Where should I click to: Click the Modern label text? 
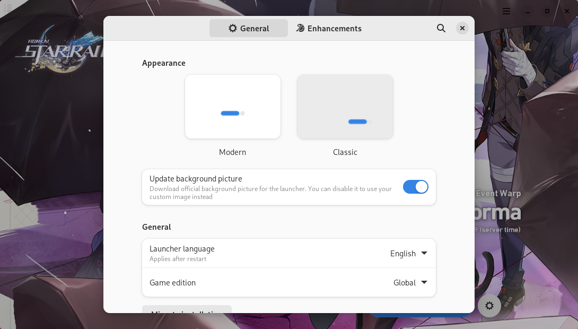coord(233,152)
